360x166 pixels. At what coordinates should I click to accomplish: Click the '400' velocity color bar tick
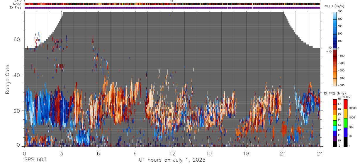[341, 19]
